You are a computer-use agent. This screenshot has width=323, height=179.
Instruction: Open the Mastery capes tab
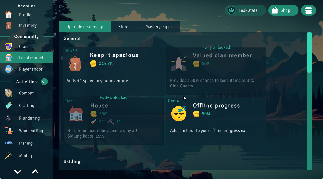click(x=159, y=26)
